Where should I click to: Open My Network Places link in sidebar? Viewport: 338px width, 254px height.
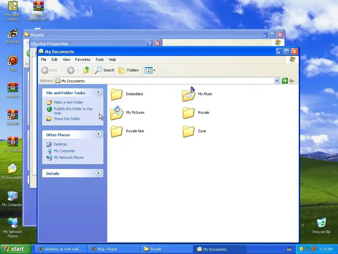click(x=69, y=157)
